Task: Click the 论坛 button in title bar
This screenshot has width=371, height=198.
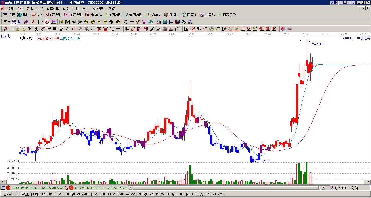Action: (343, 2)
